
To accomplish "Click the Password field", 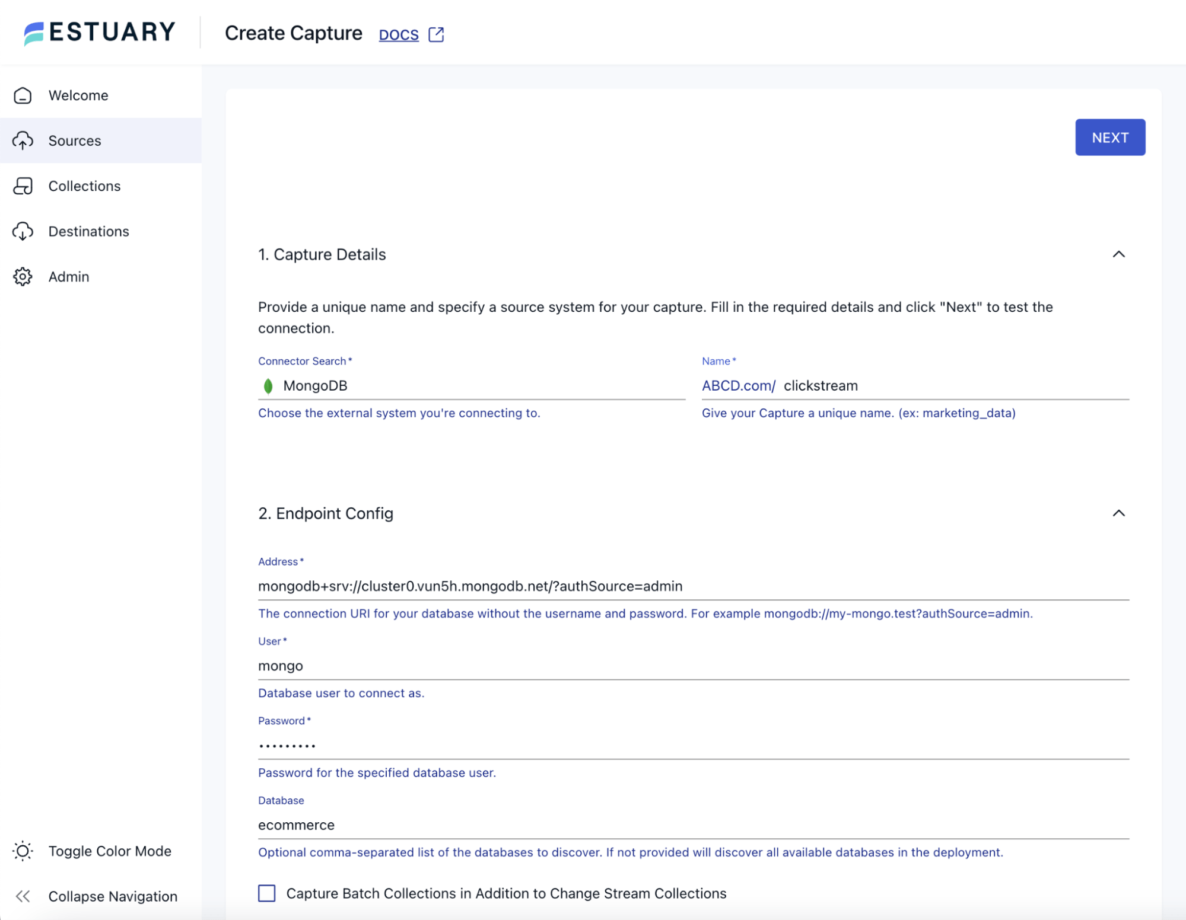I will point(694,745).
